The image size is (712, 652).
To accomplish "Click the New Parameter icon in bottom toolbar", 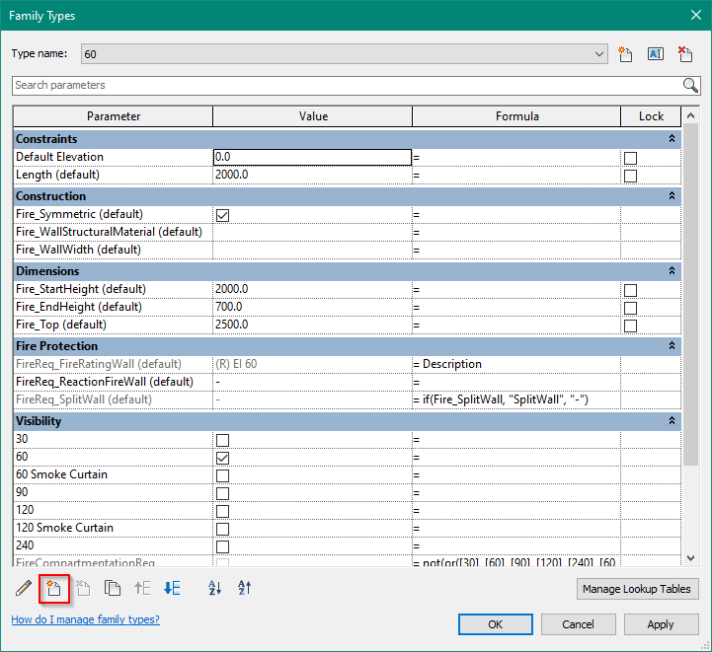I will pos(53,588).
